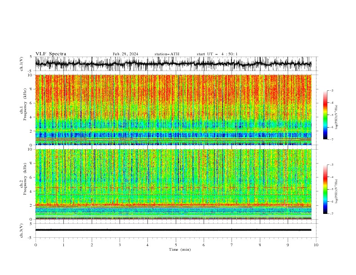Click time axis tick label "7"
Screen dimensions: 356x275
coord(232,245)
